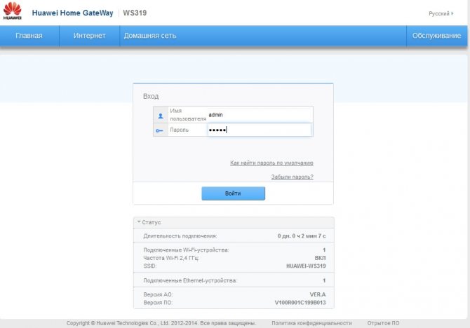Click the Huawei Home GateWay title
Screen dimensions: 470x328
(72, 13)
